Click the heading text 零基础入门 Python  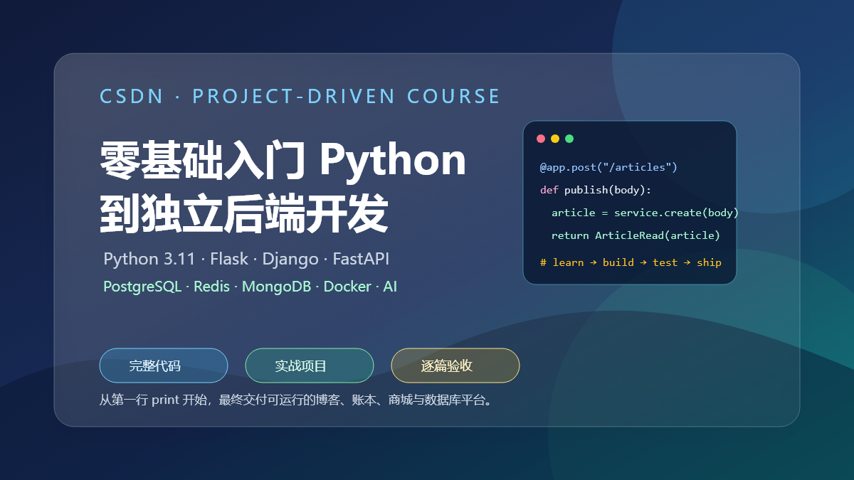283,161
